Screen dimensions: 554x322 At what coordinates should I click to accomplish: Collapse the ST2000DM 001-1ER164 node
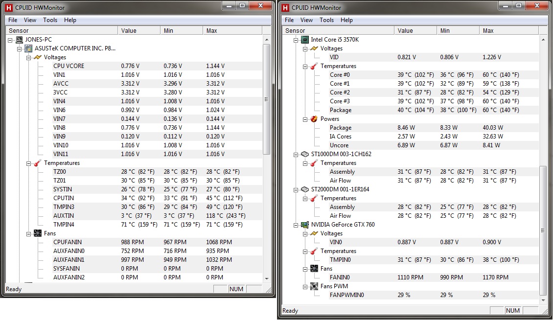(296, 190)
